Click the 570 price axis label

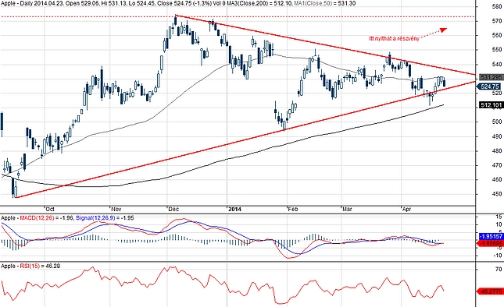[x=497, y=21]
